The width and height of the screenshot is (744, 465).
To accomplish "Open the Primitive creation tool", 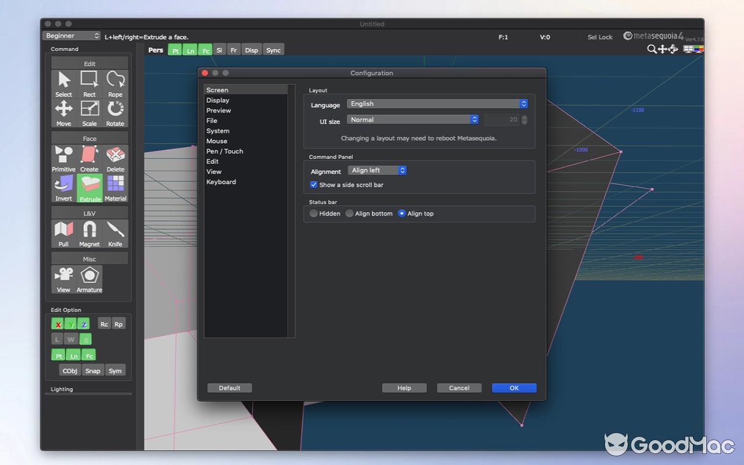I will tap(63, 158).
